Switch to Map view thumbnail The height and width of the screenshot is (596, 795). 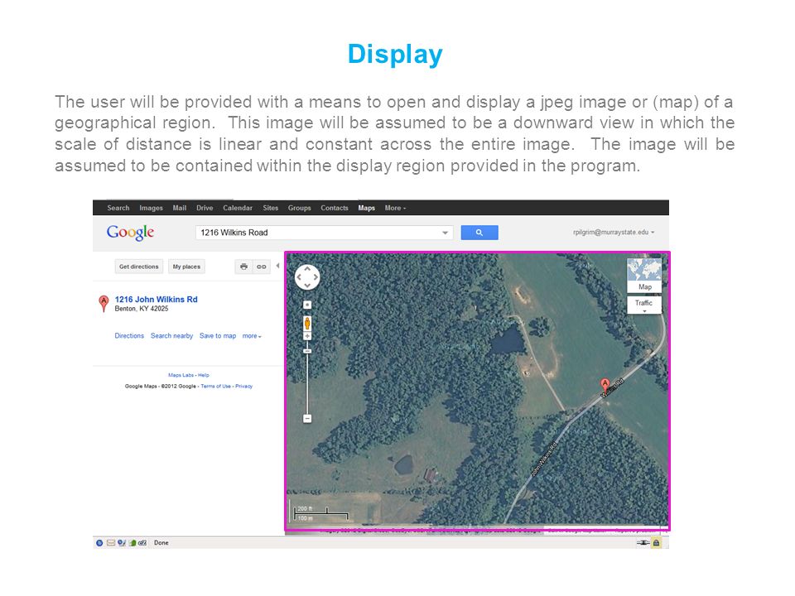click(x=644, y=275)
